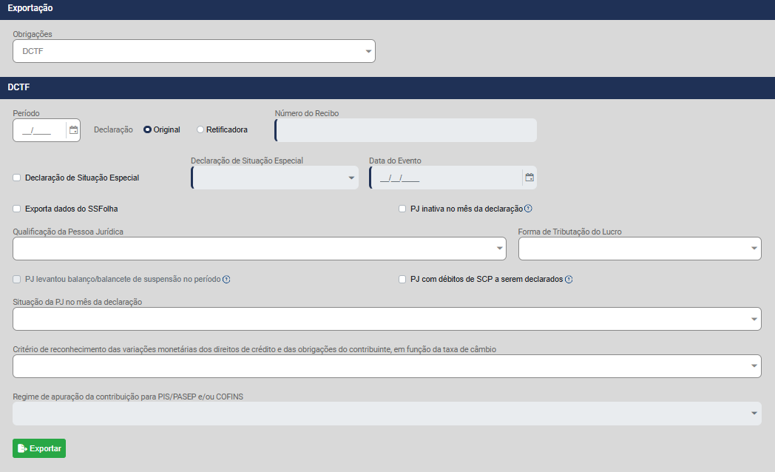
Task: Tick the Exporta dados do SSFolha checkbox
Action: tap(17, 209)
